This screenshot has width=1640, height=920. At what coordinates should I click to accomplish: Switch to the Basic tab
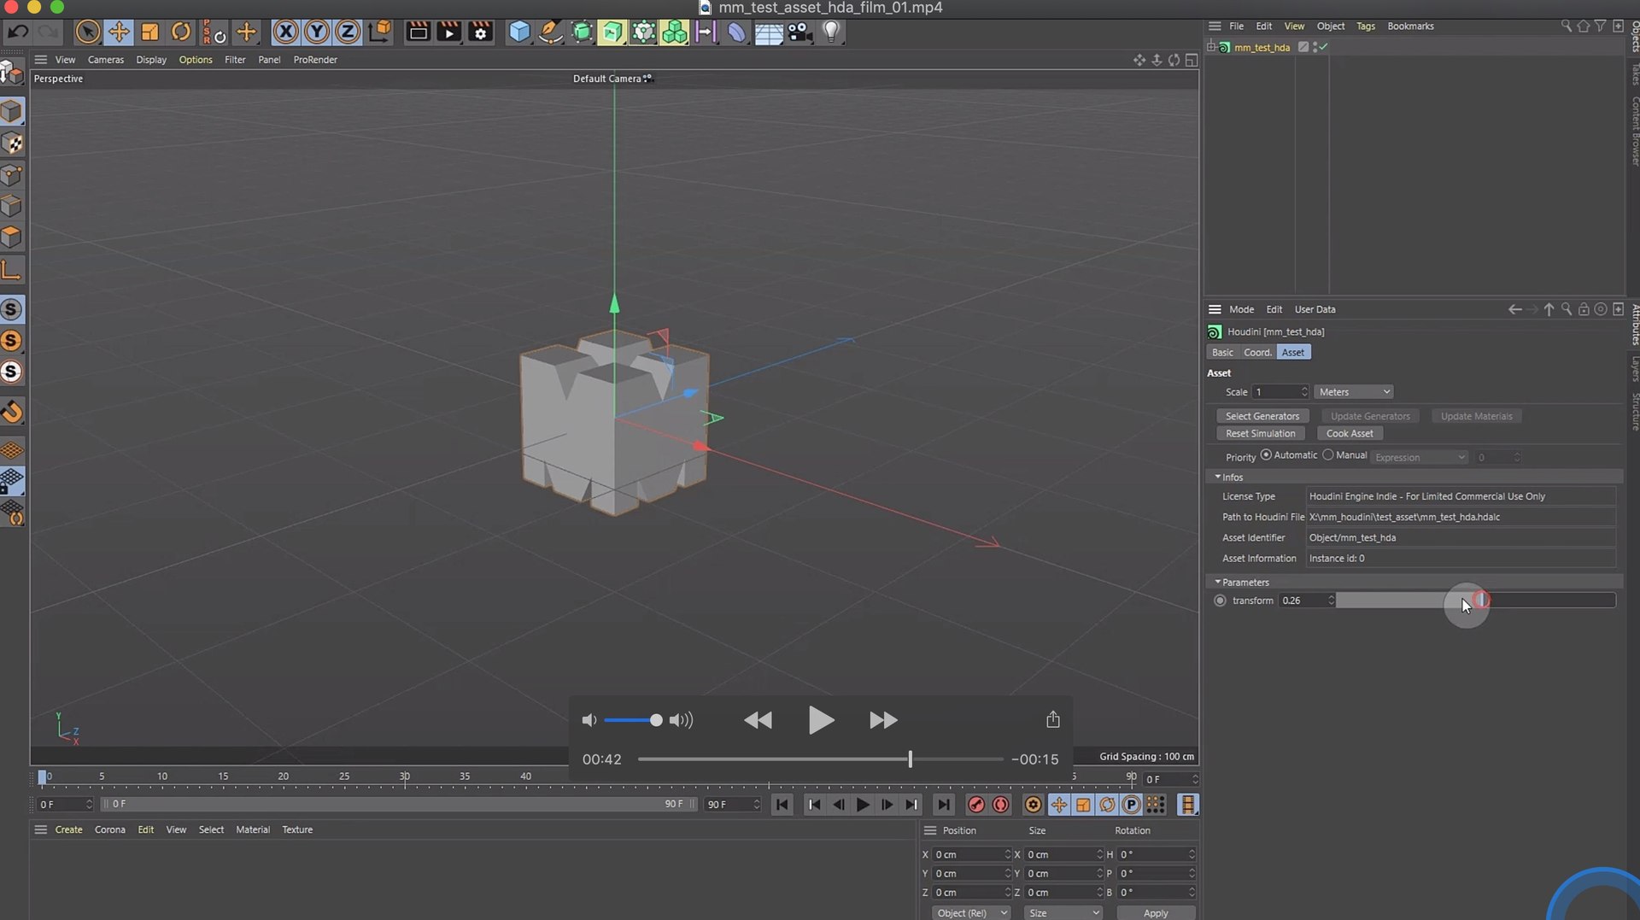(1222, 353)
